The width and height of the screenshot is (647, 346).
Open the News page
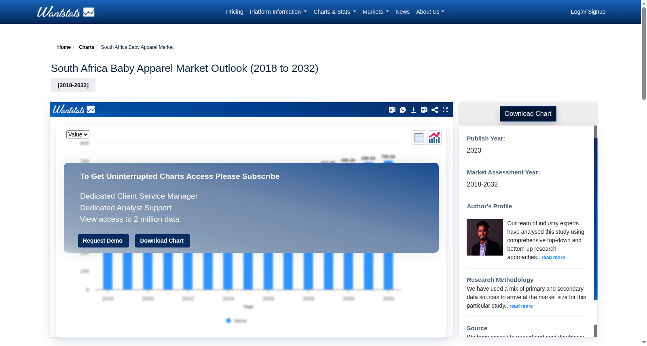(402, 12)
